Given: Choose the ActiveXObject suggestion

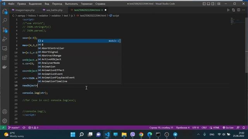Looking at the screenshot, I should point(79,59).
